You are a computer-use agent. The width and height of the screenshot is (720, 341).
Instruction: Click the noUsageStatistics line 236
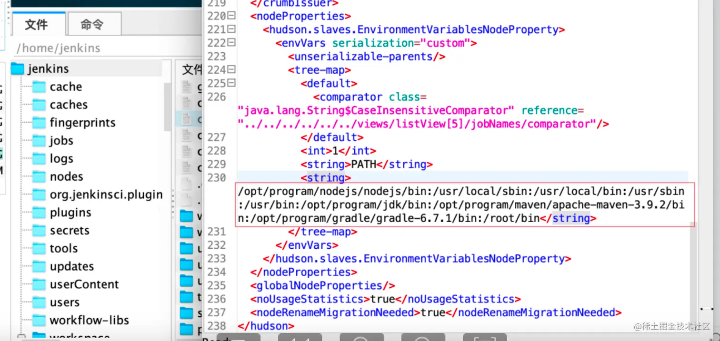coord(385,299)
